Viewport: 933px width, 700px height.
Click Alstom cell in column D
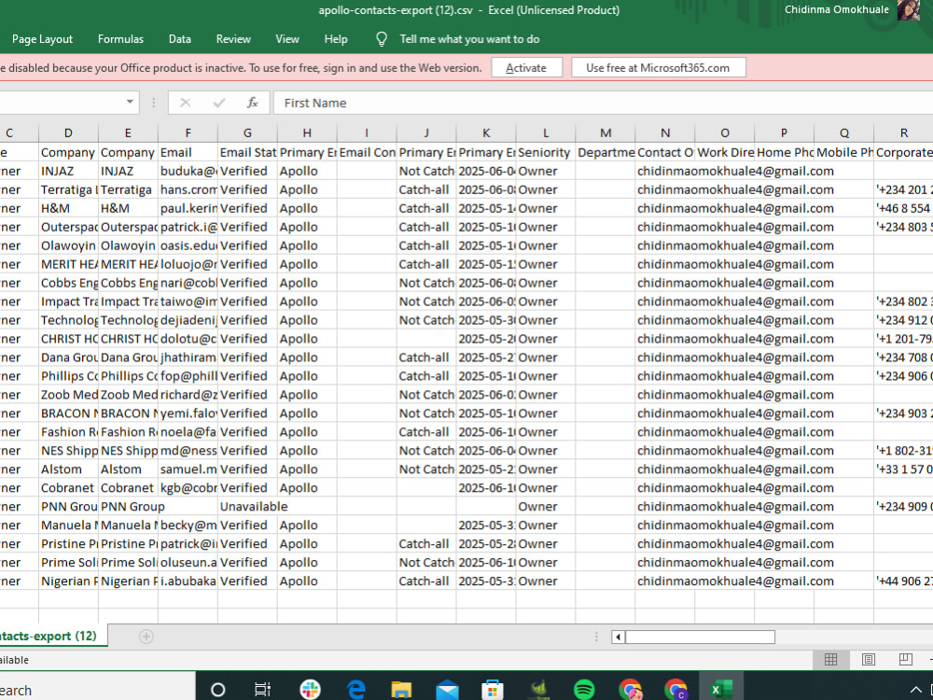[x=68, y=469]
